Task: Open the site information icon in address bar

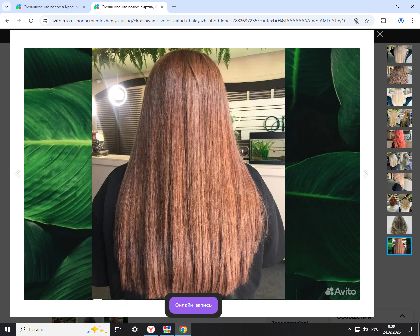Action: click(x=45, y=21)
